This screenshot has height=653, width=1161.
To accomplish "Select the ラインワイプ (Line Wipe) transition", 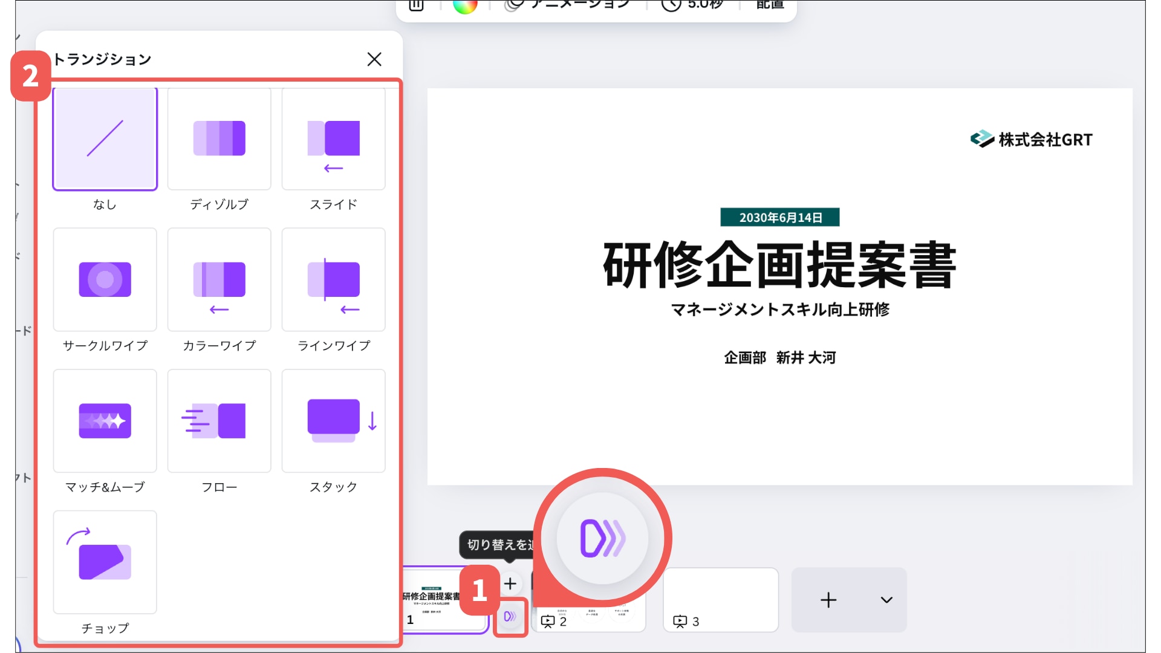I will click(333, 280).
